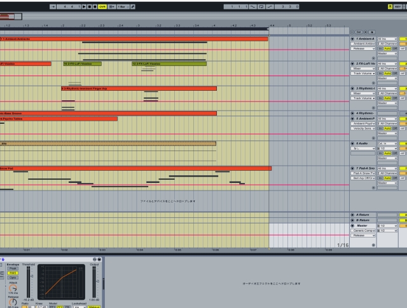Viewport: 407px width, 308px height.
Task: Click the compressor Threshold slider
Action: tap(30, 279)
